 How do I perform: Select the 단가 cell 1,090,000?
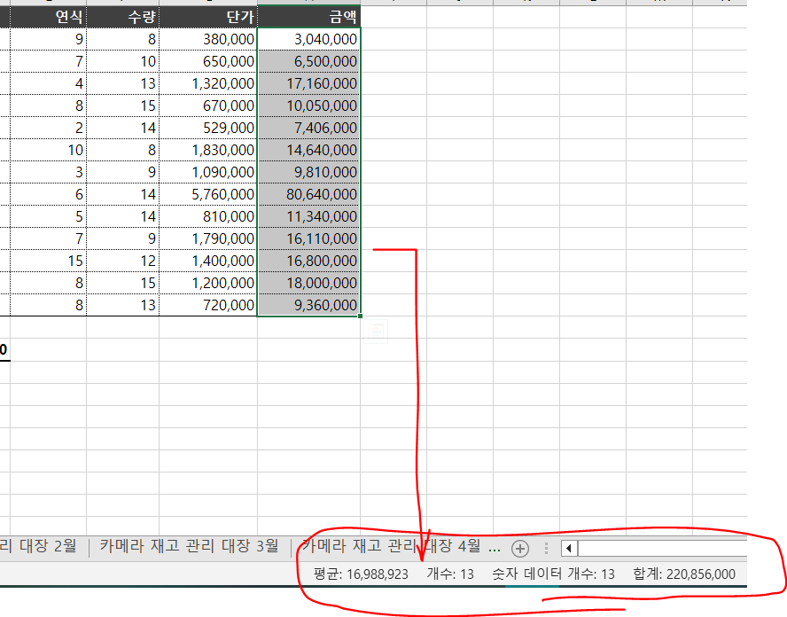pyautogui.click(x=208, y=172)
